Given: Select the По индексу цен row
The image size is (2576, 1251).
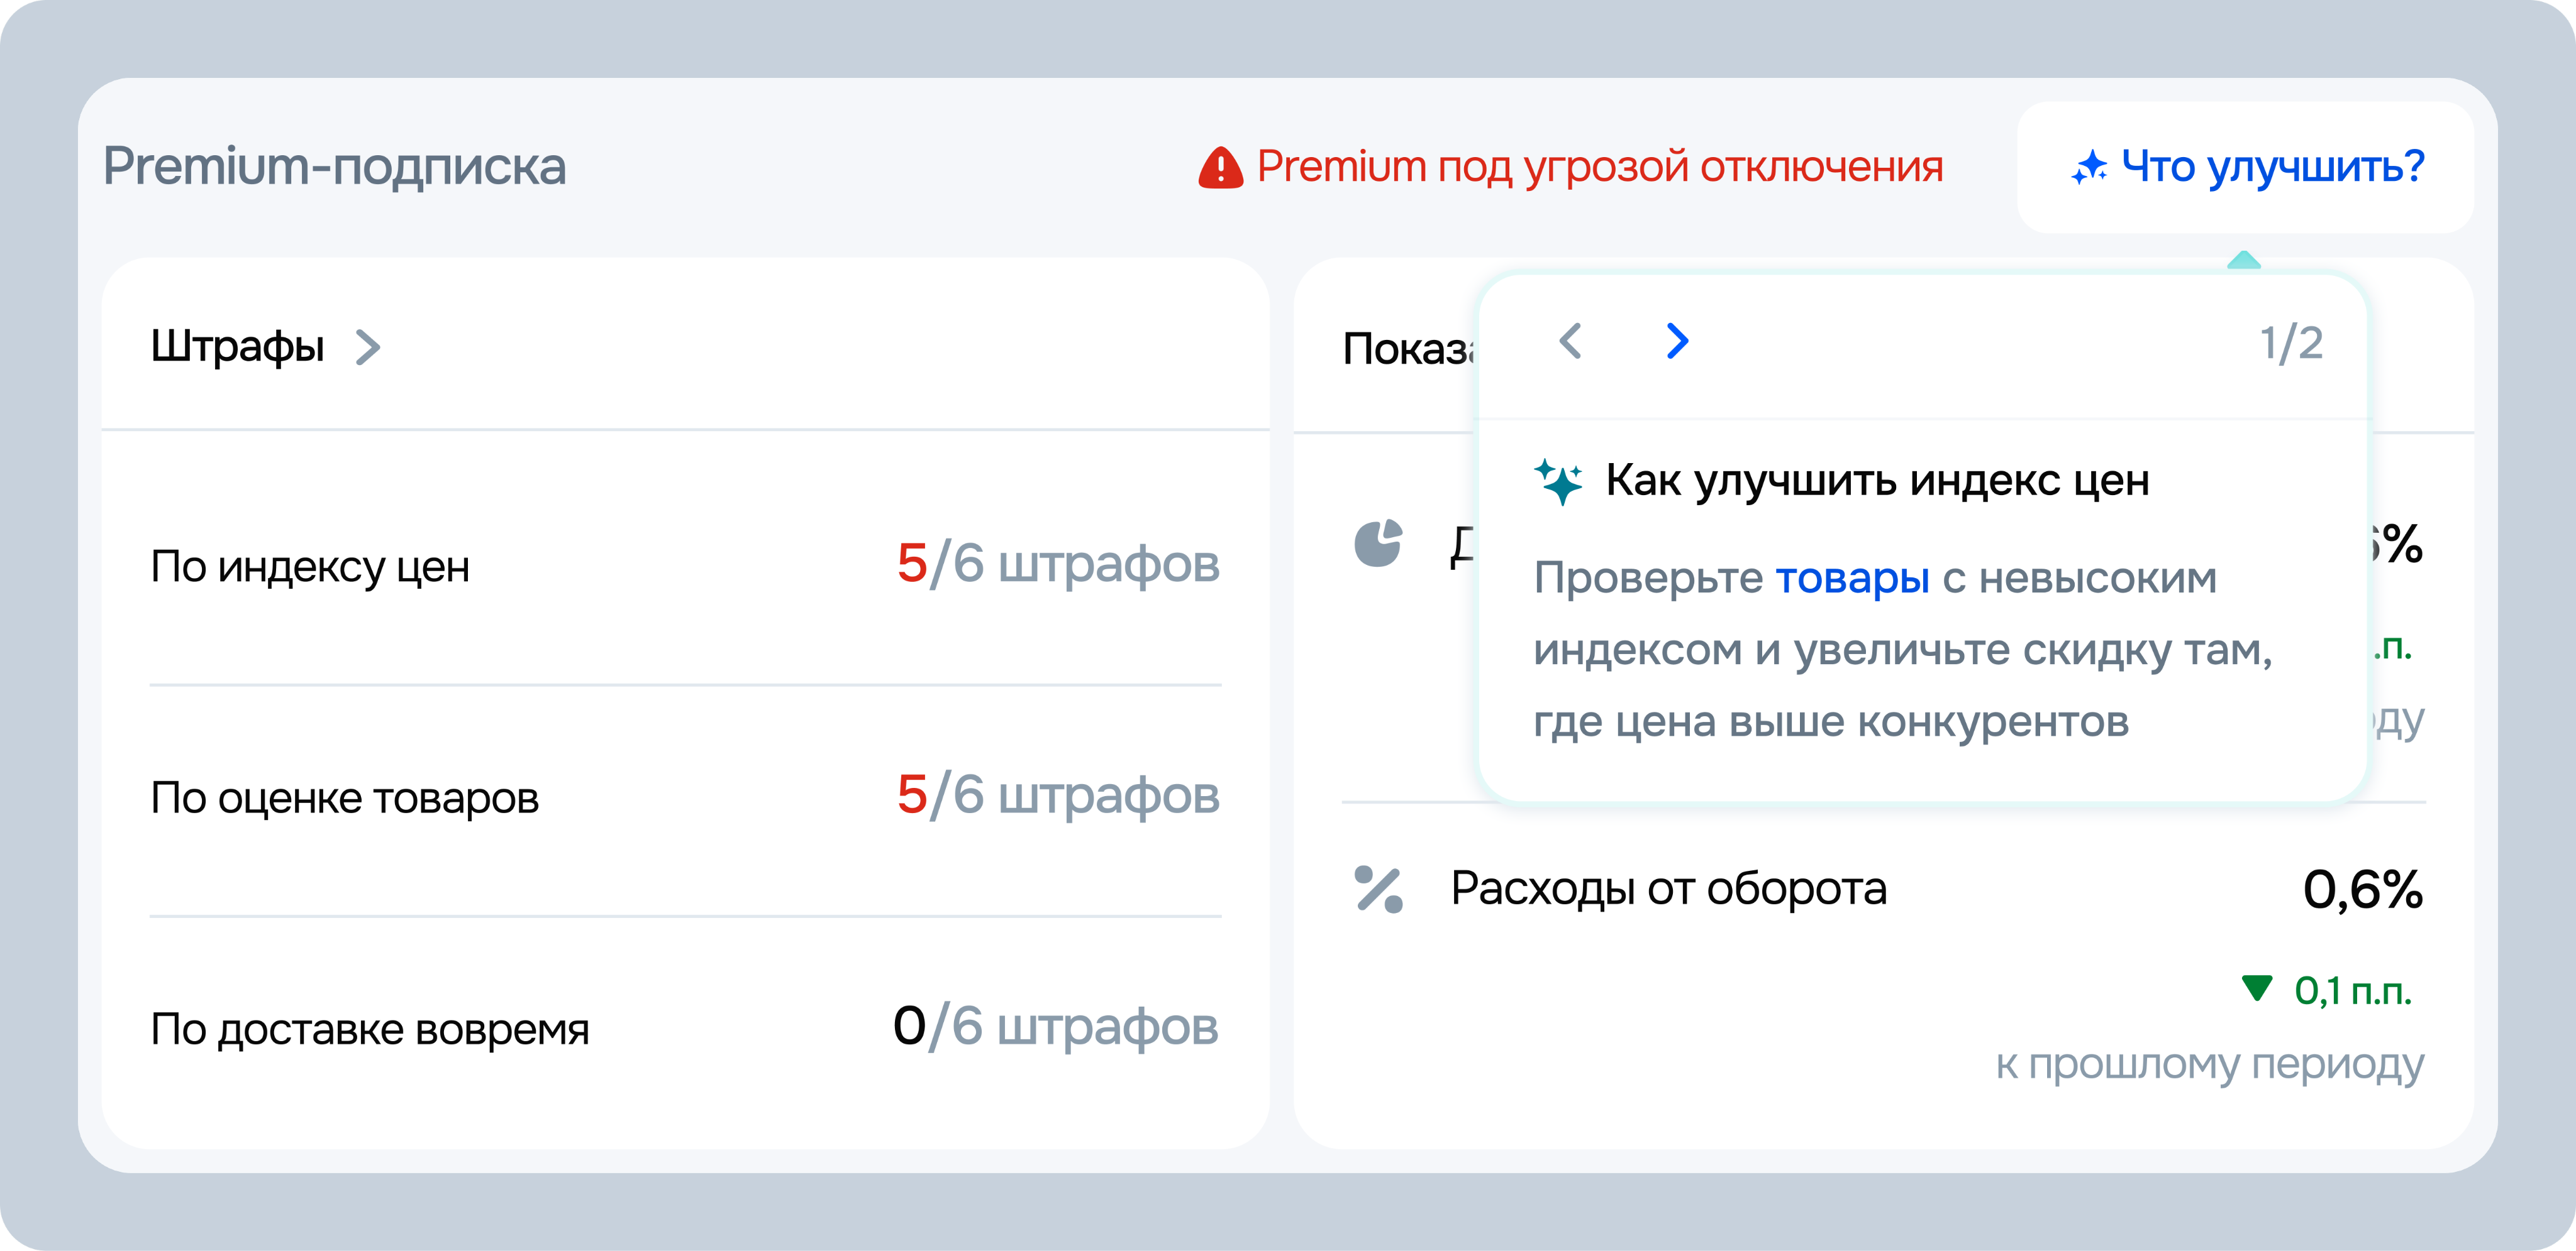Looking at the screenshot, I should [x=310, y=567].
